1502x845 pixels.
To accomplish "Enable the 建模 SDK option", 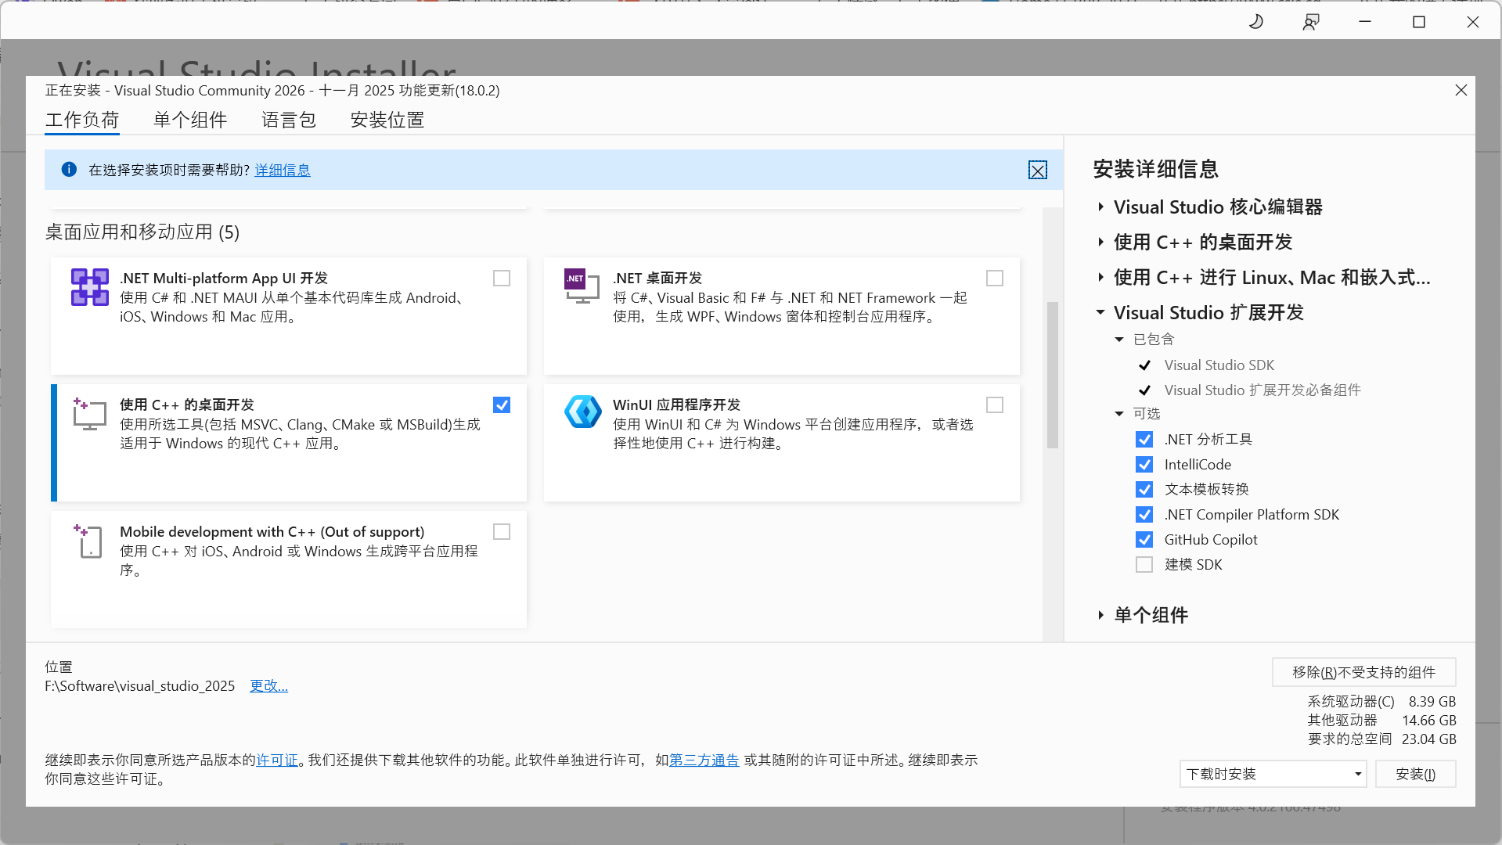I will click(1144, 565).
